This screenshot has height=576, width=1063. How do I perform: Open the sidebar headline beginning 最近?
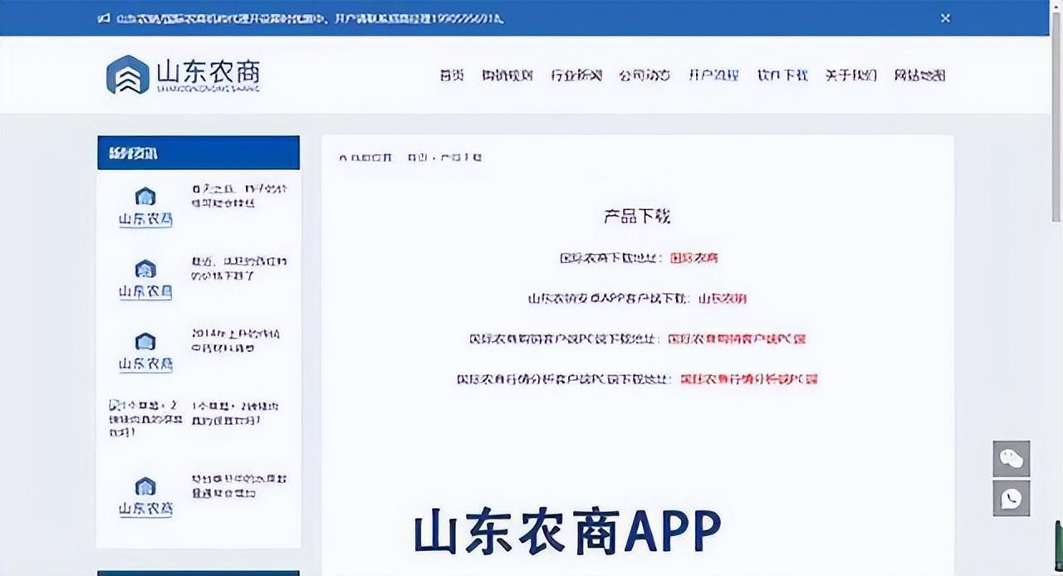[240, 267]
